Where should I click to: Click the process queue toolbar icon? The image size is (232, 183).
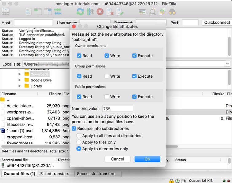tap(90, 12)
